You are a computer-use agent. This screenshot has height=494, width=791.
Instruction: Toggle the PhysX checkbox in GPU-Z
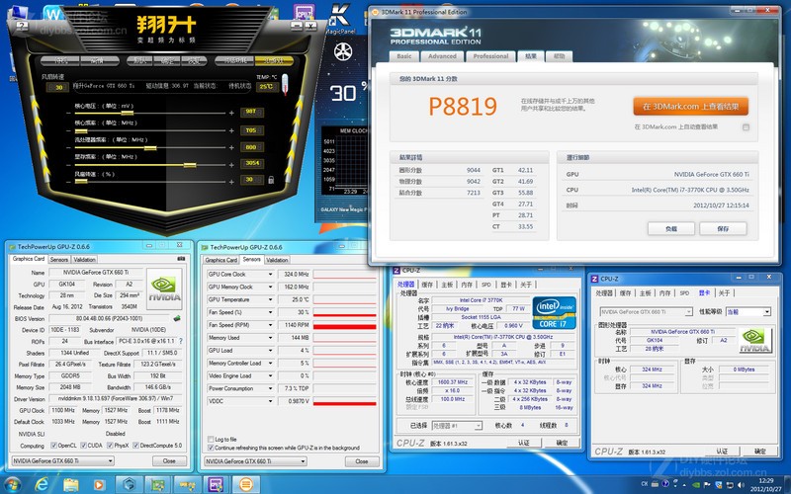[x=110, y=446]
